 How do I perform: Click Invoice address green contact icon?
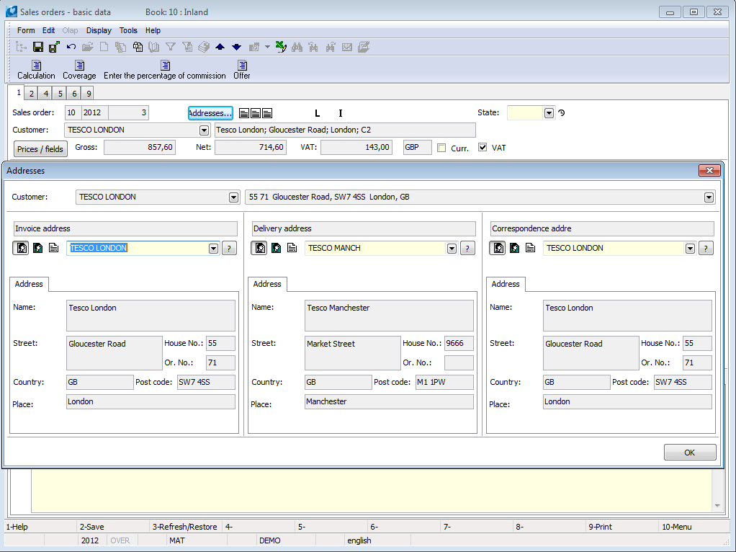(38, 248)
